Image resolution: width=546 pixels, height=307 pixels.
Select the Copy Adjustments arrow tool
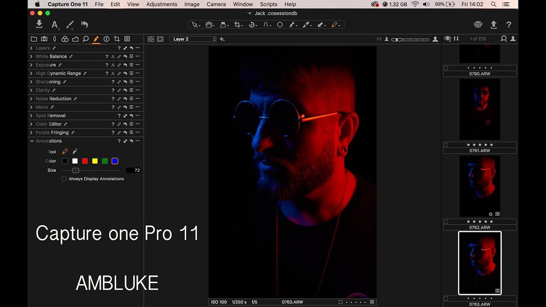(x=321, y=25)
